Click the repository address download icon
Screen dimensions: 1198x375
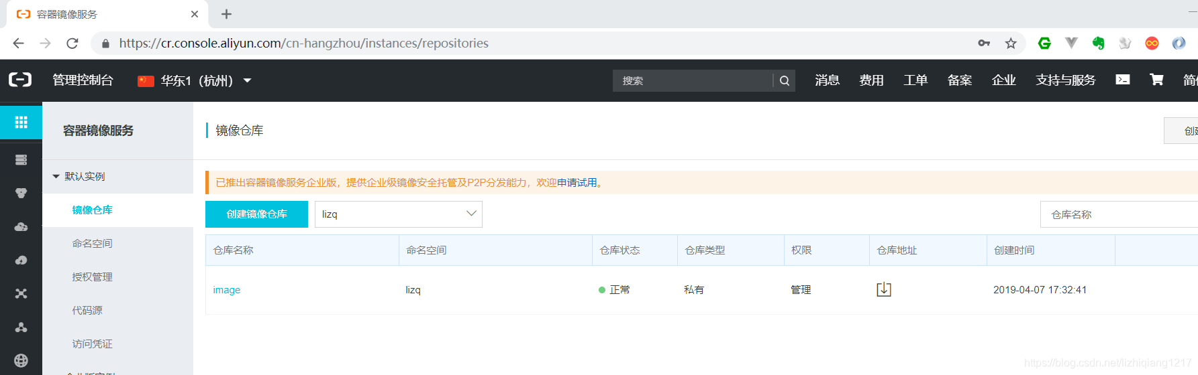coord(884,289)
